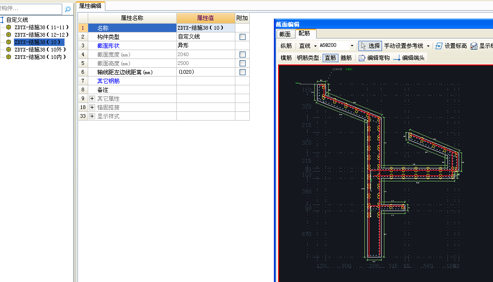This screenshot has width=493, height=282.
Task: Click gear icon of ZDYX-结施38(12-12)
Action: (8, 34)
